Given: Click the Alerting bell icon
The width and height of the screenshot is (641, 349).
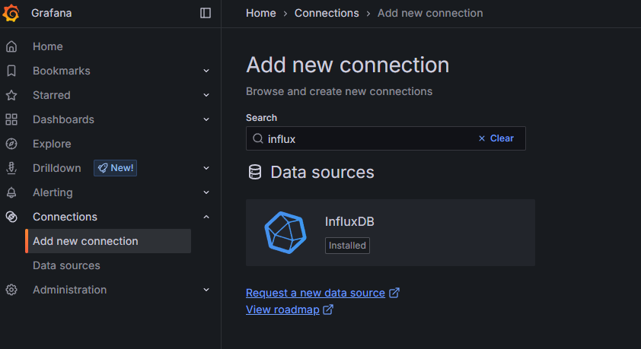Looking at the screenshot, I should (11, 192).
